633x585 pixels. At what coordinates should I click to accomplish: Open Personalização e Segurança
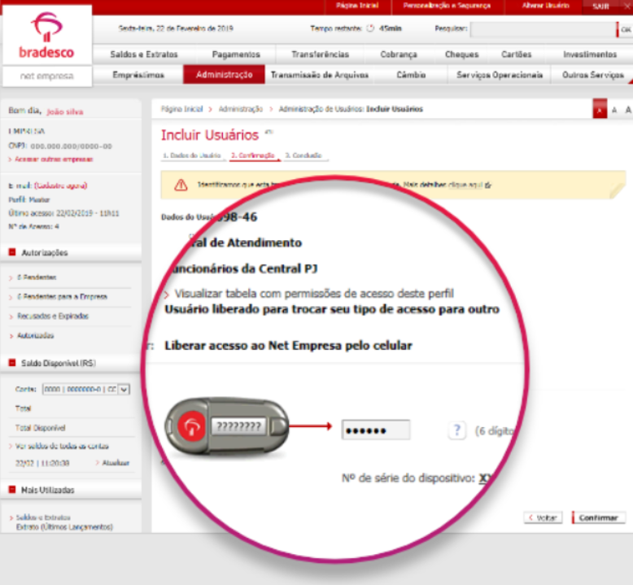[x=447, y=6]
